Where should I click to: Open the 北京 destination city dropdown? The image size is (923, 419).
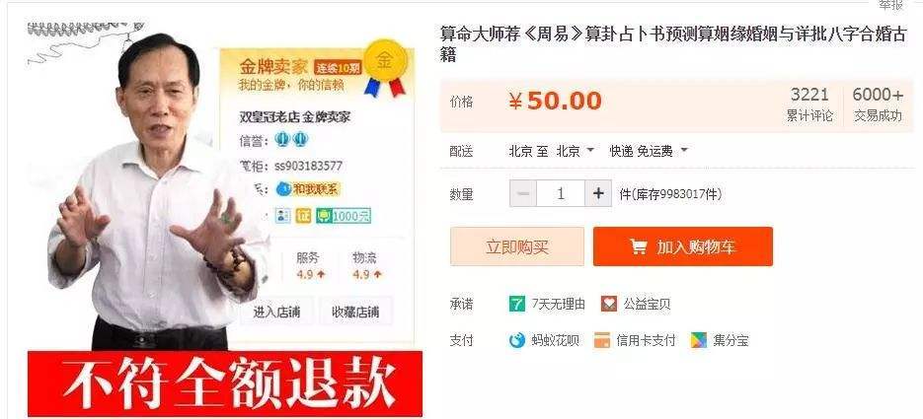tap(576, 151)
